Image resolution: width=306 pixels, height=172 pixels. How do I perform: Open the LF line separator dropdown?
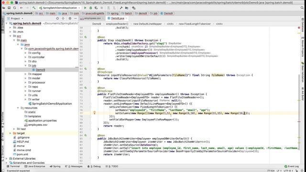click(x=280, y=171)
